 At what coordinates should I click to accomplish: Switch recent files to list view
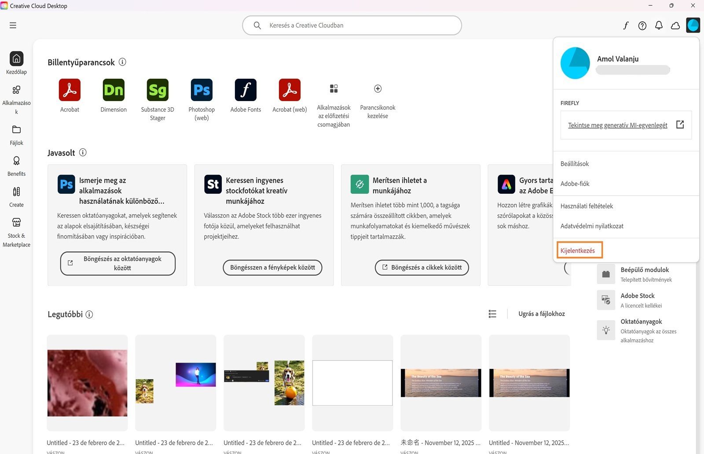pos(492,314)
